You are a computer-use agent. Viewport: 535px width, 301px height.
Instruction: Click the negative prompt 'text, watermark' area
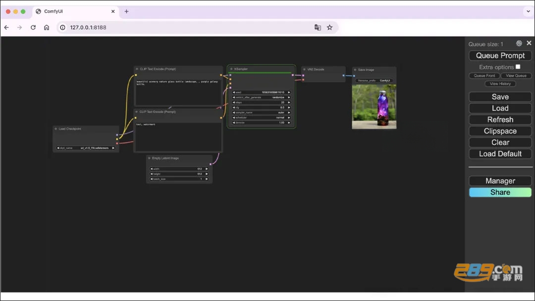(178, 136)
